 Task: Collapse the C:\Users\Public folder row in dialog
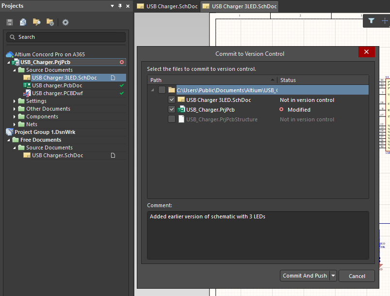point(152,90)
